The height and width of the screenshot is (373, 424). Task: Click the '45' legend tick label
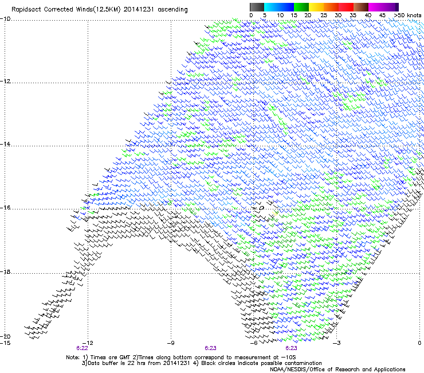382,15
